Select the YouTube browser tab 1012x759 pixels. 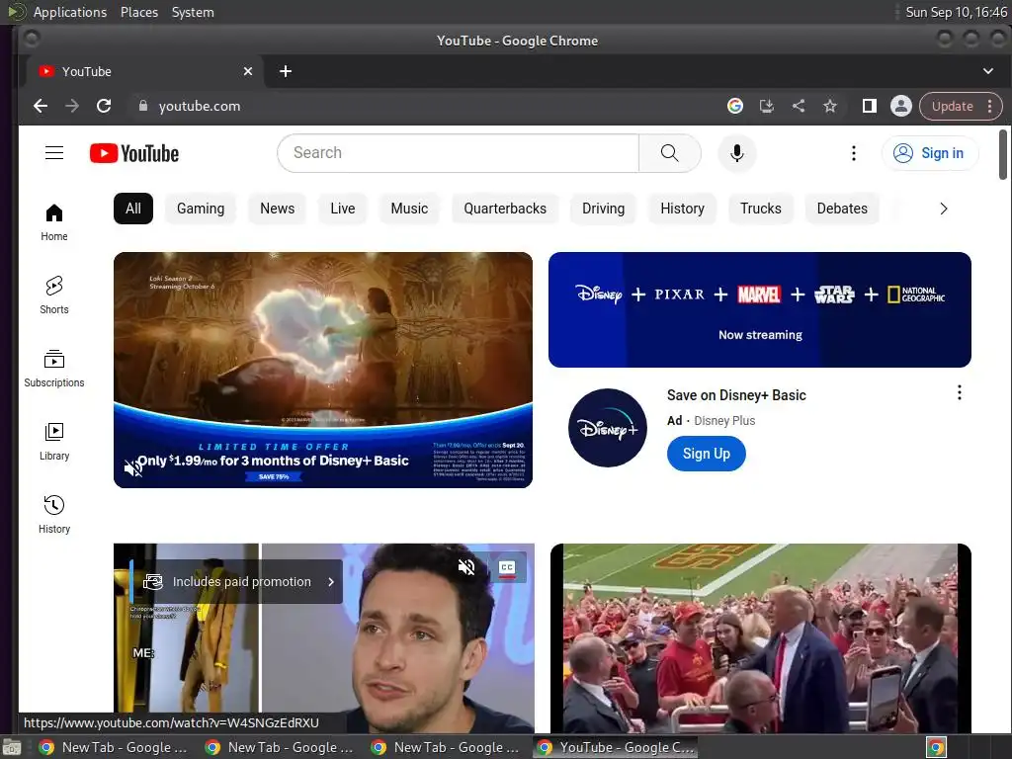[x=144, y=71]
